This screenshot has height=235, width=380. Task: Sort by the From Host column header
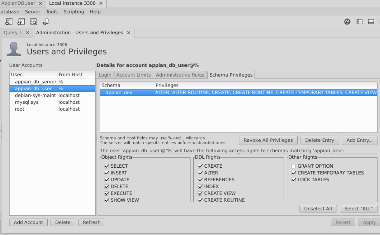[x=76, y=75]
